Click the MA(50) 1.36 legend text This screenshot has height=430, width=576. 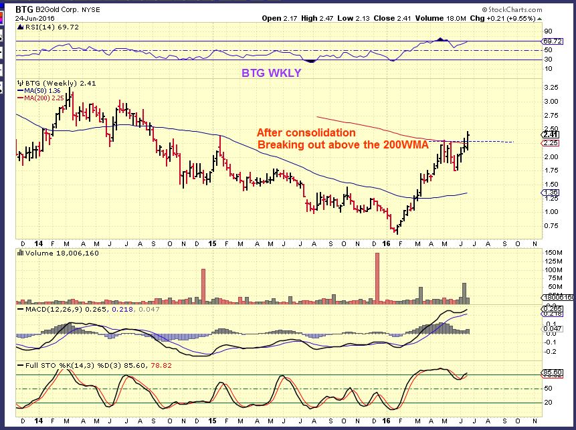click(42, 91)
